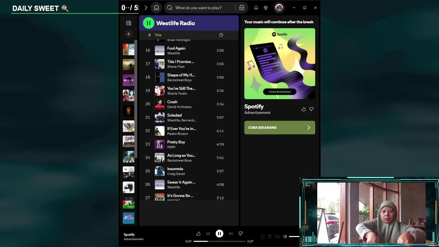
Task: Sort tracks by duration clock icon
Action: click(x=221, y=35)
